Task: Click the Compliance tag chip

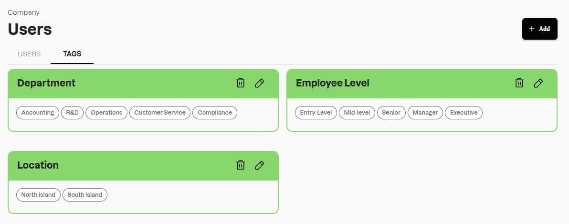Action: point(215,113)
